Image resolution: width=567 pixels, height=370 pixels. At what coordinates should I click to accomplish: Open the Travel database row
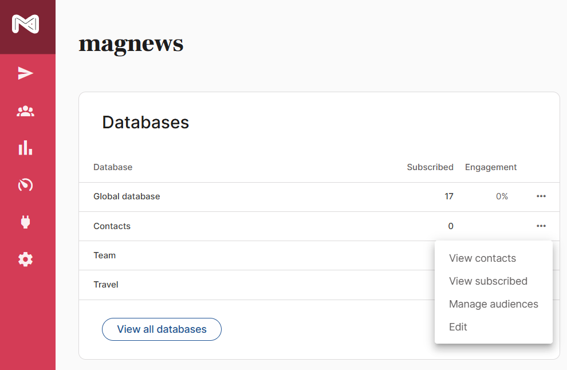[257, 285]
